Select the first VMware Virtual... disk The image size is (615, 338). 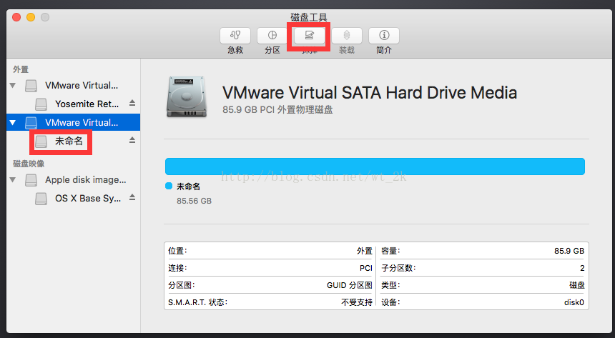82,86
